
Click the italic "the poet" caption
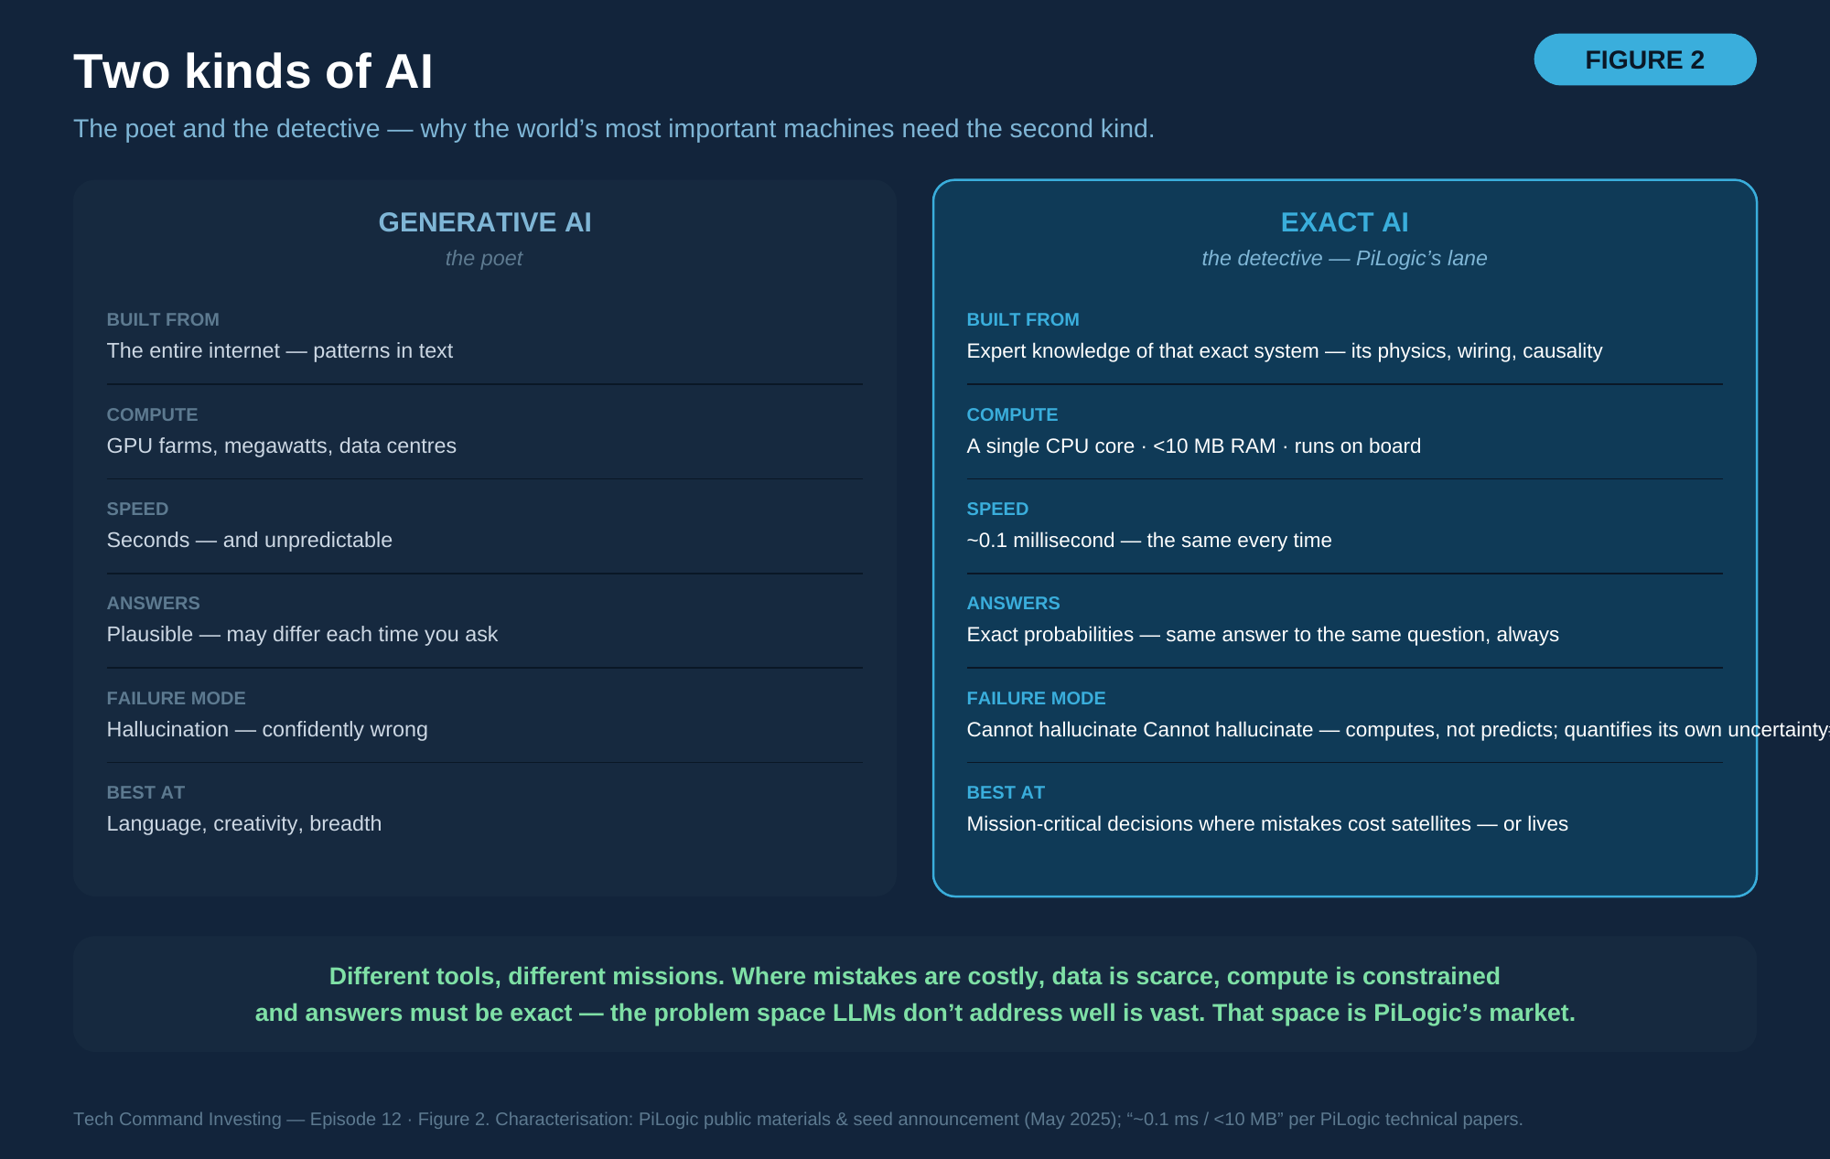[x=484, y=259]
